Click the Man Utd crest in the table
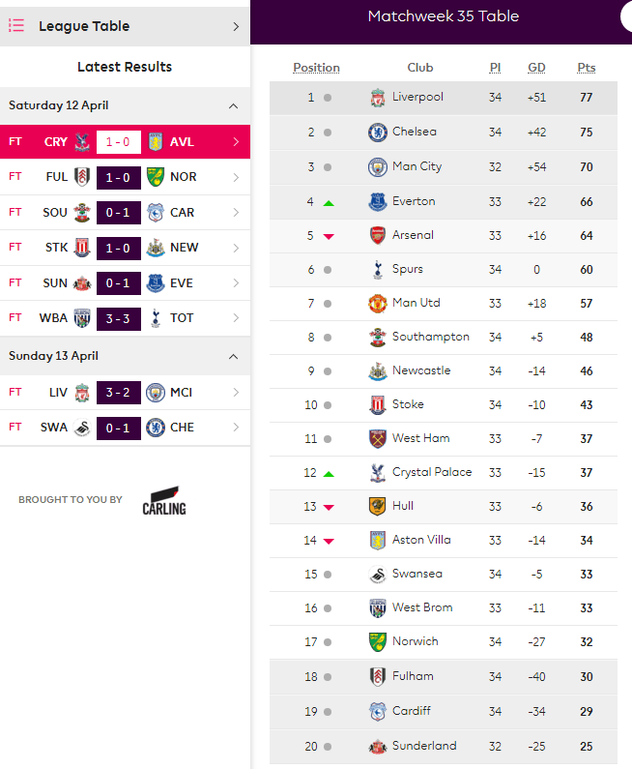This screenshot has width=632, height=769. [x=377, y=304]
